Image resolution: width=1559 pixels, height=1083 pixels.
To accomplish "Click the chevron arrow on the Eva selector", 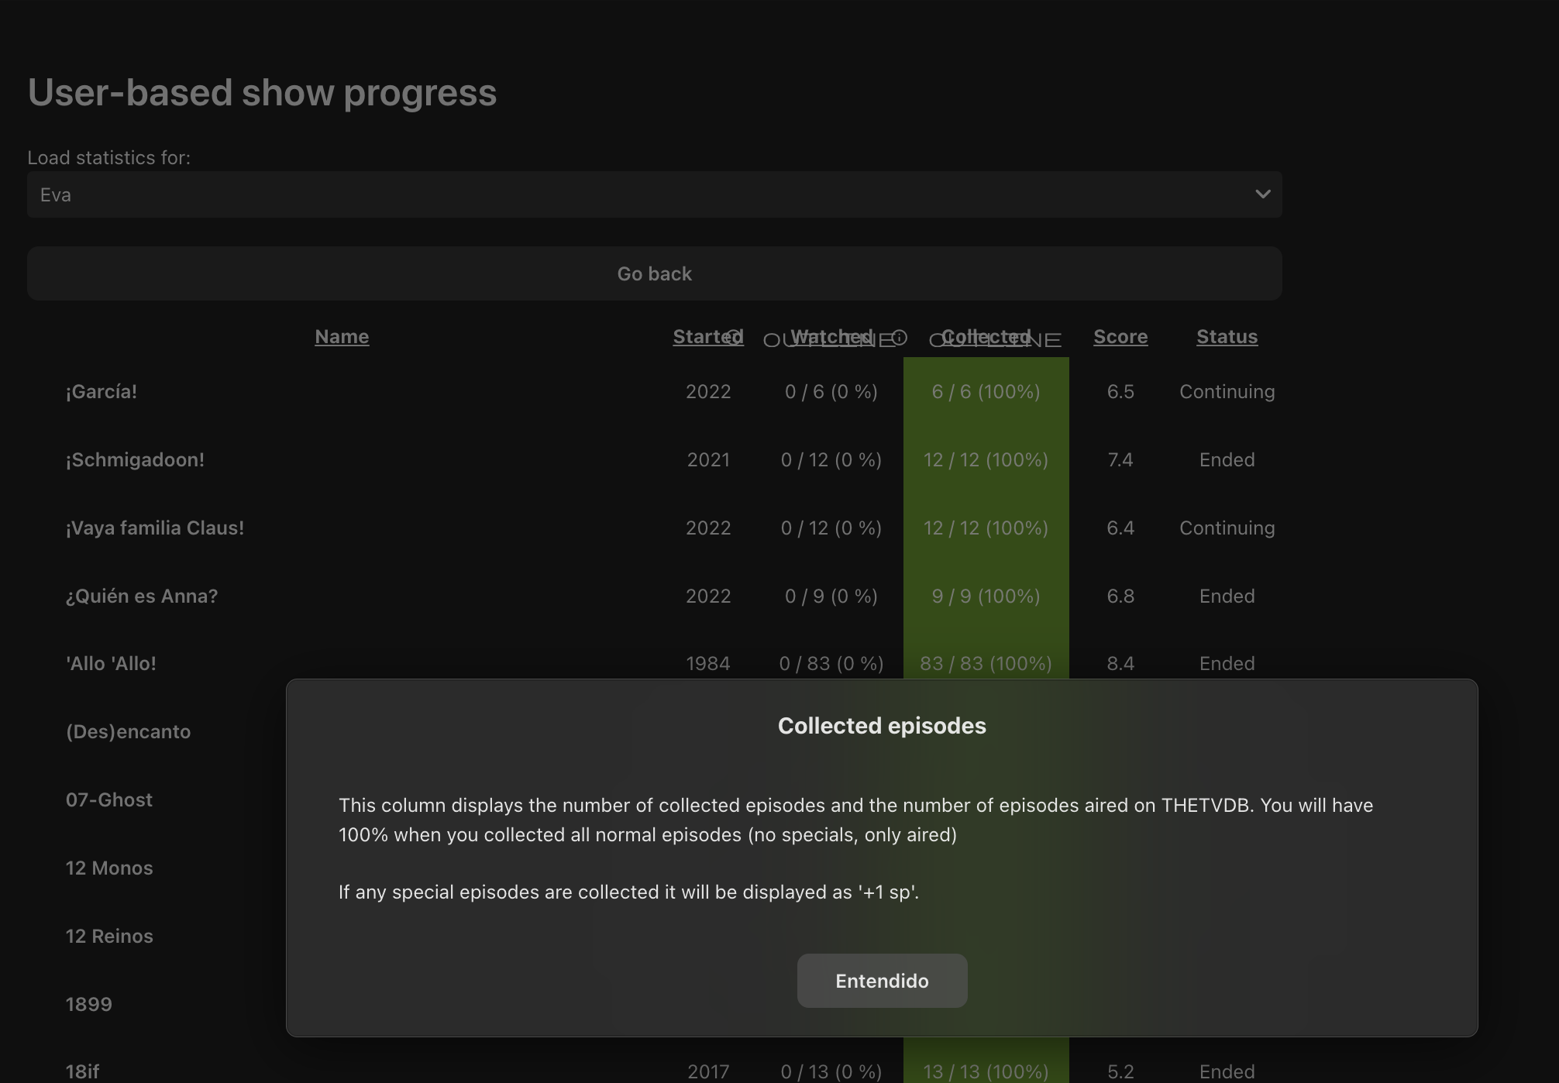I will tap(1261, 194).
